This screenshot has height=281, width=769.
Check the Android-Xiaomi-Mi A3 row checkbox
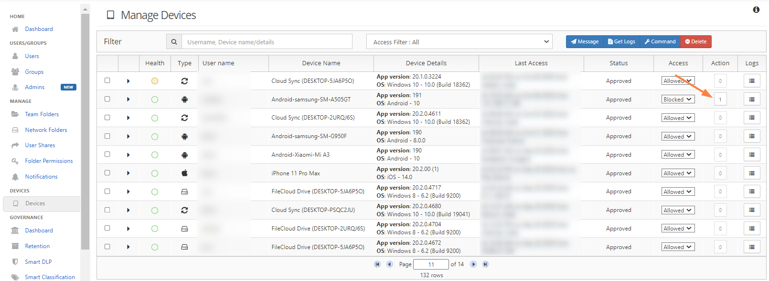point(107,154)
